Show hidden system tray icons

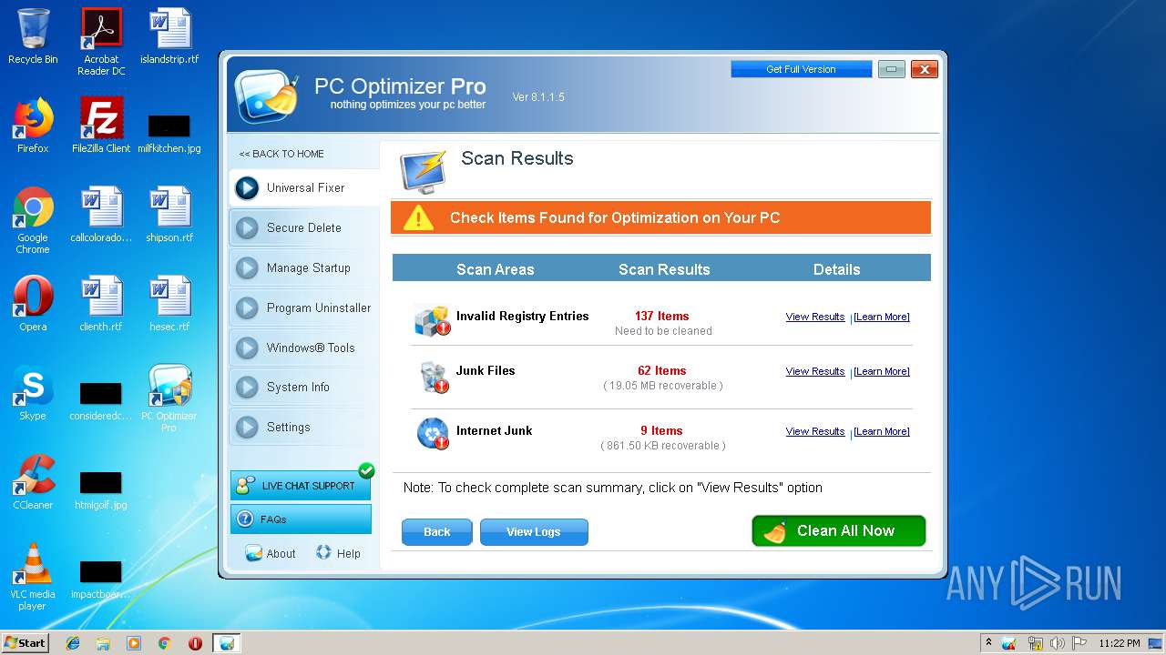988,643
